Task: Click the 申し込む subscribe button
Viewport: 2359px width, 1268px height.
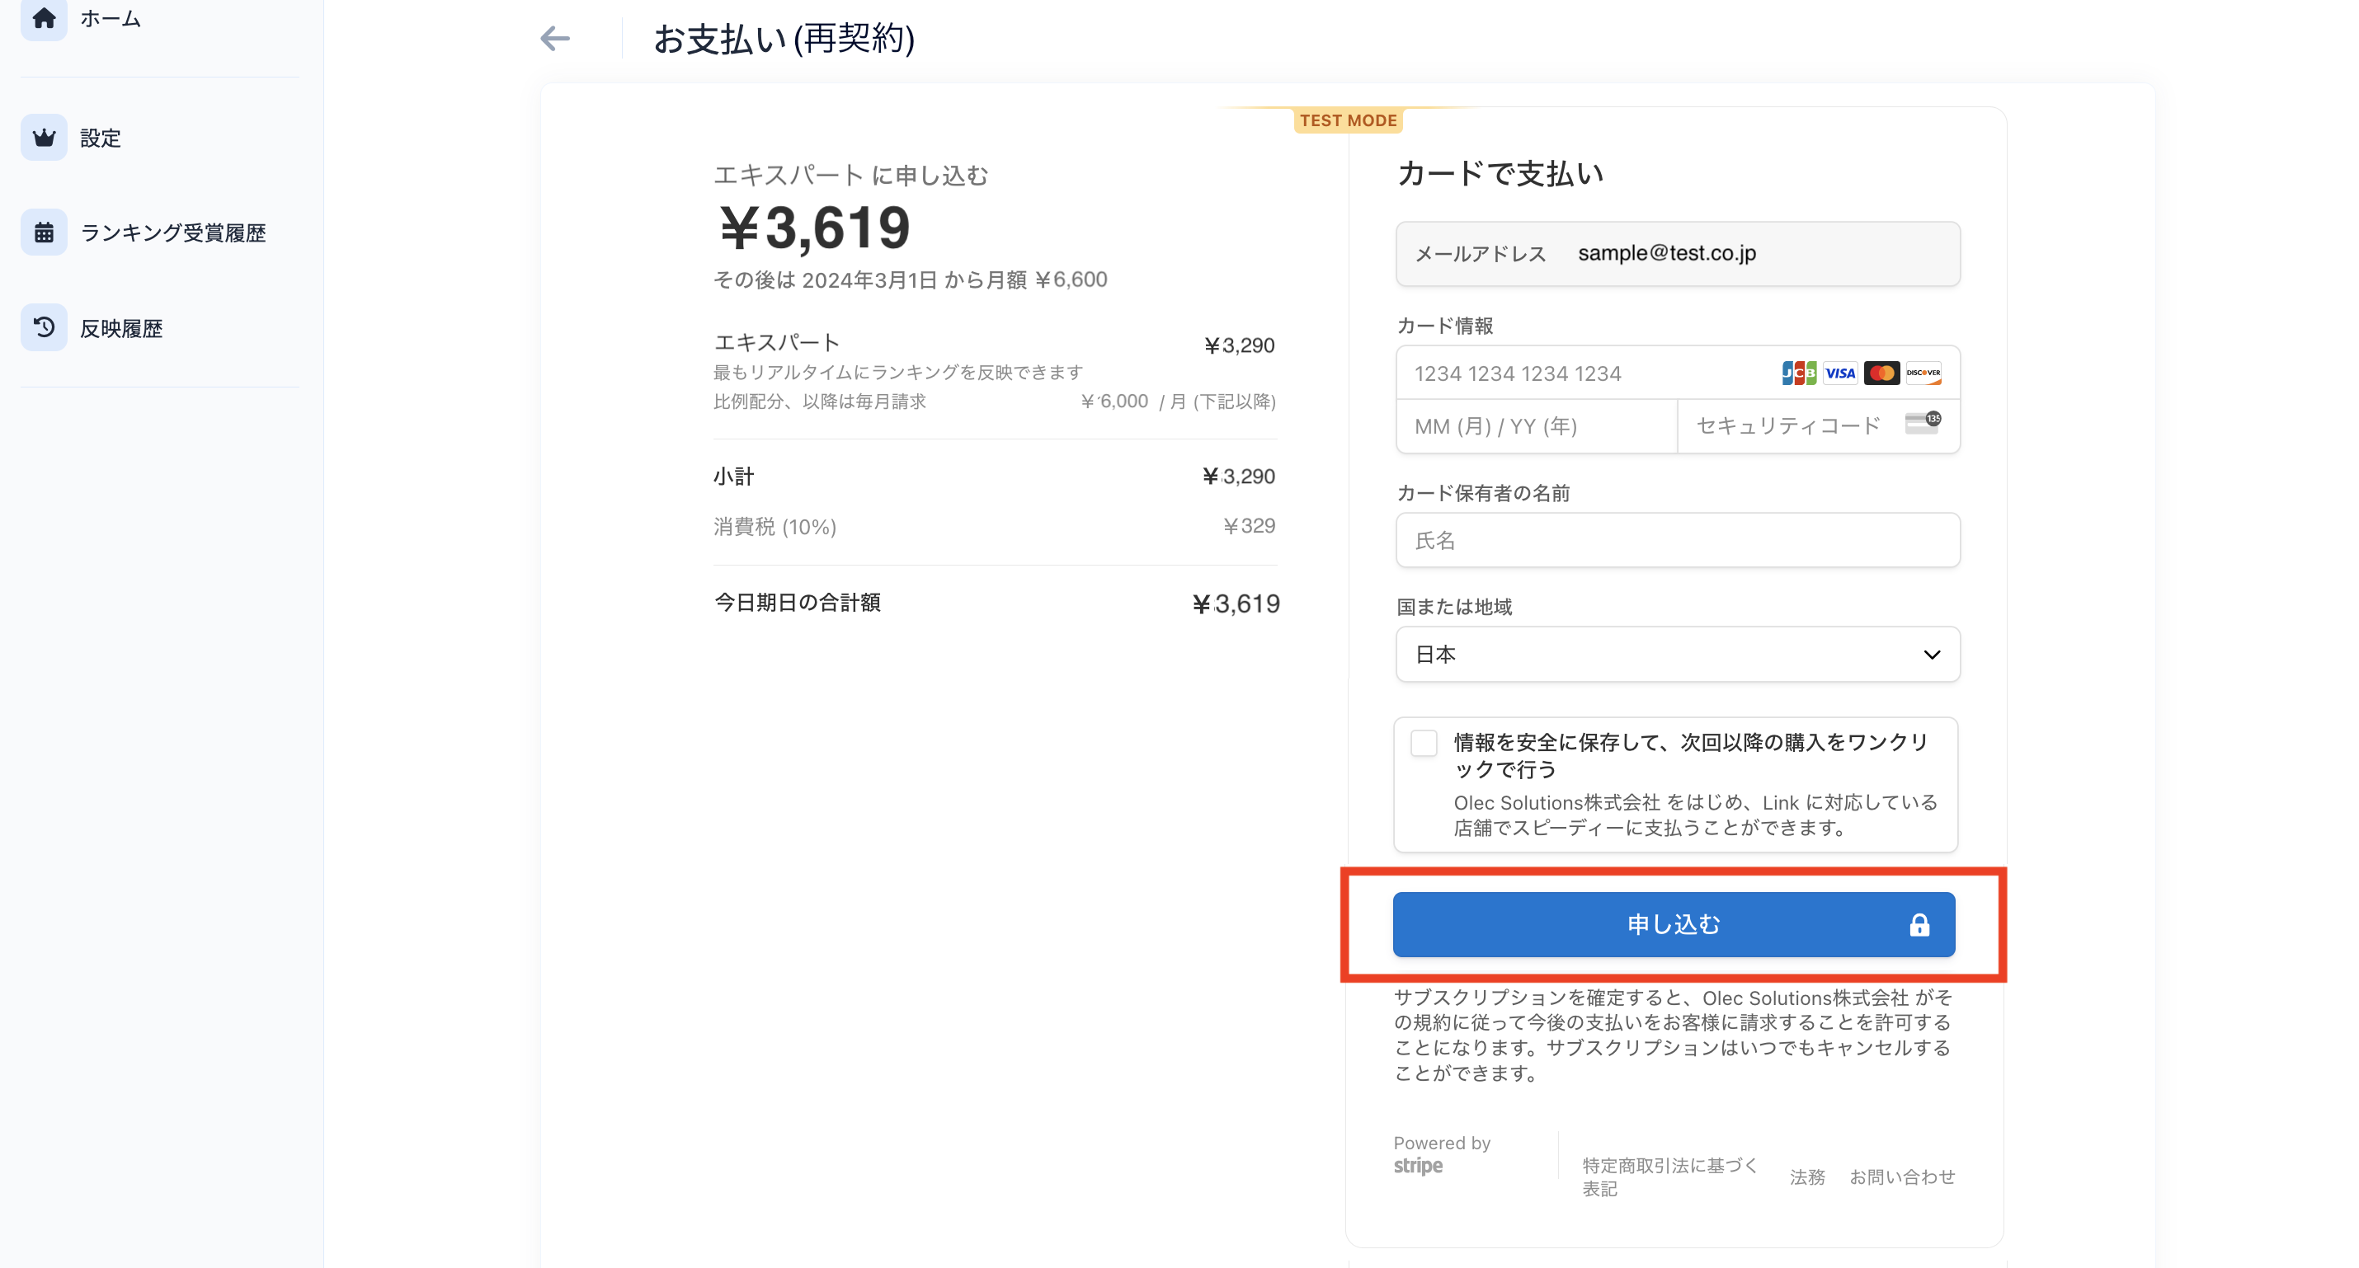Action: 1674,925
